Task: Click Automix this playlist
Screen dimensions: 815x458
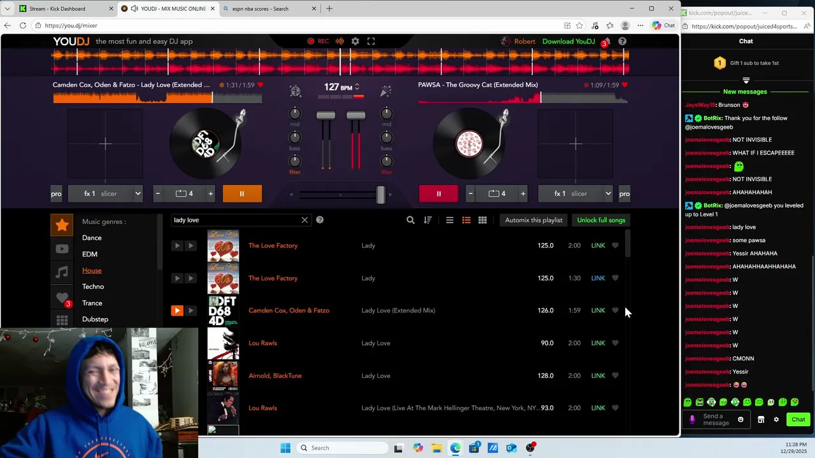Action: pos(534,220)
